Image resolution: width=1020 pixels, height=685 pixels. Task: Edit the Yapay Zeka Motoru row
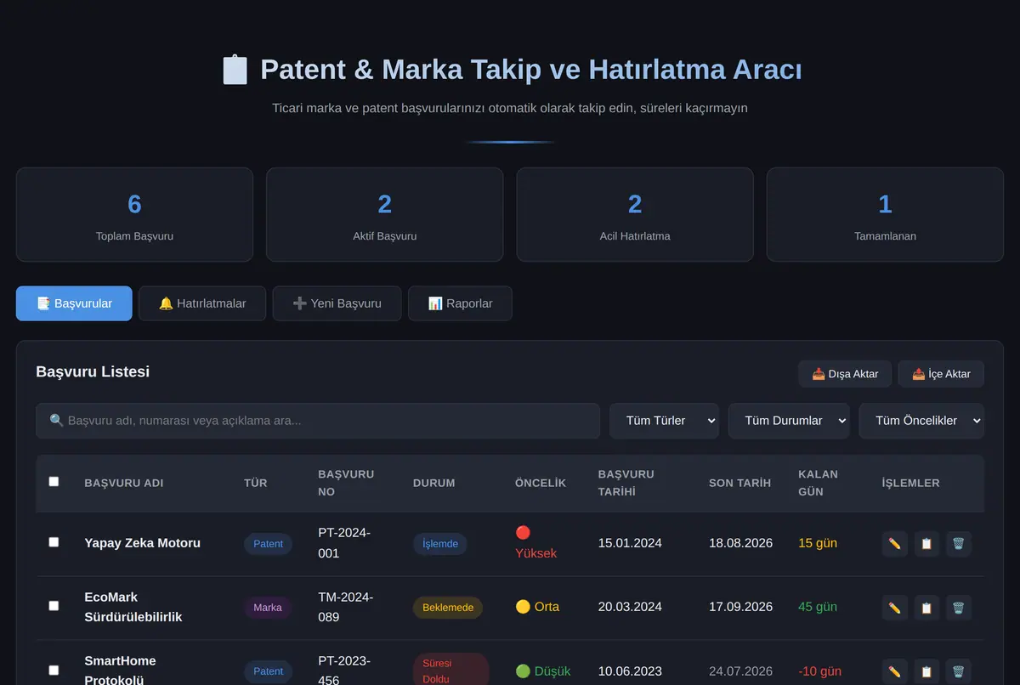[894, 544]
